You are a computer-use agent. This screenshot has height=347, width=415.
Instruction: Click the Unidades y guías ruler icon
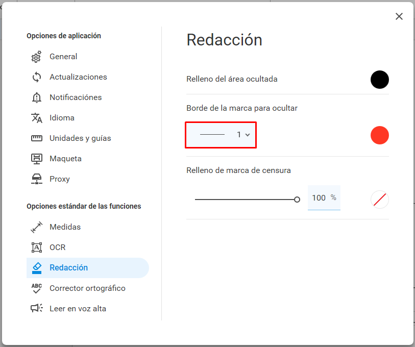coord(37,138)
